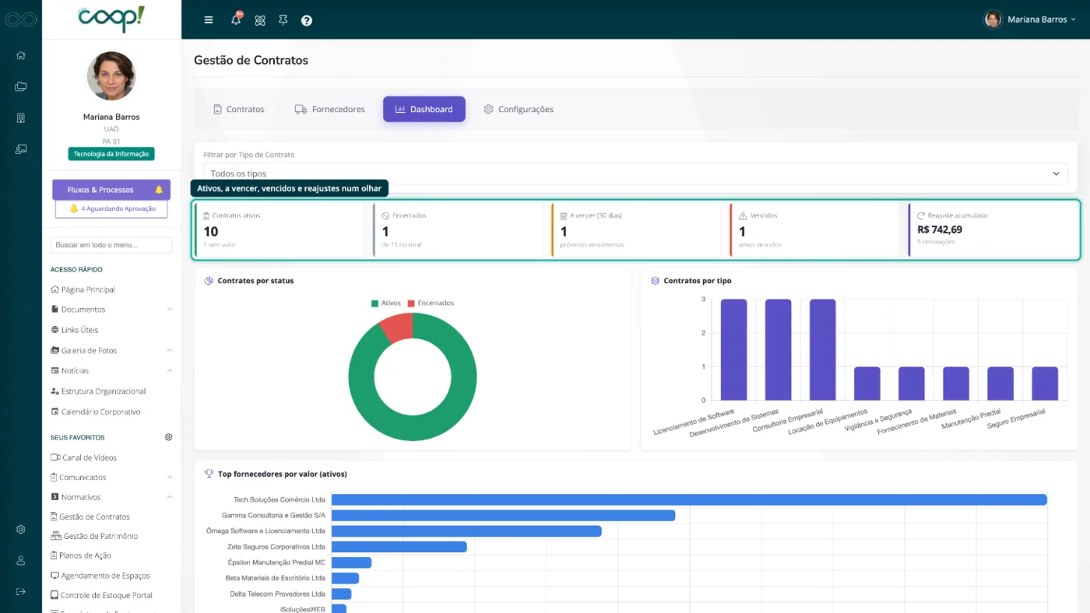This screenshot has width=1090, height=613.
Task: Click the Tecnologia da Informação badge
Action: pos(111,154)
